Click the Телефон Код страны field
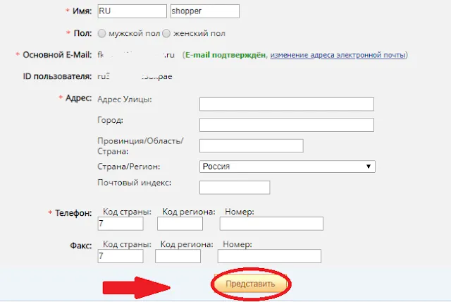Viewport: 451px width, 302px height. [121, 224]
